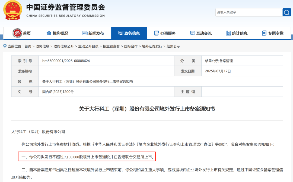Open 国际合作 breadcrumb link
293x182 pixels.
[x=131, y=46]
